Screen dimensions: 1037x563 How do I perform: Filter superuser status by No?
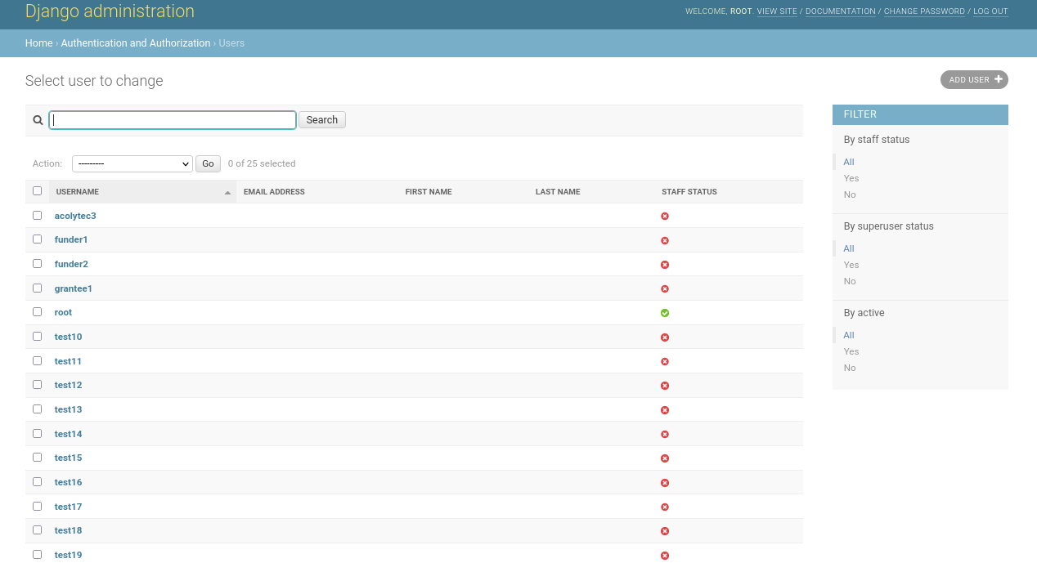(x=850, y=281)
